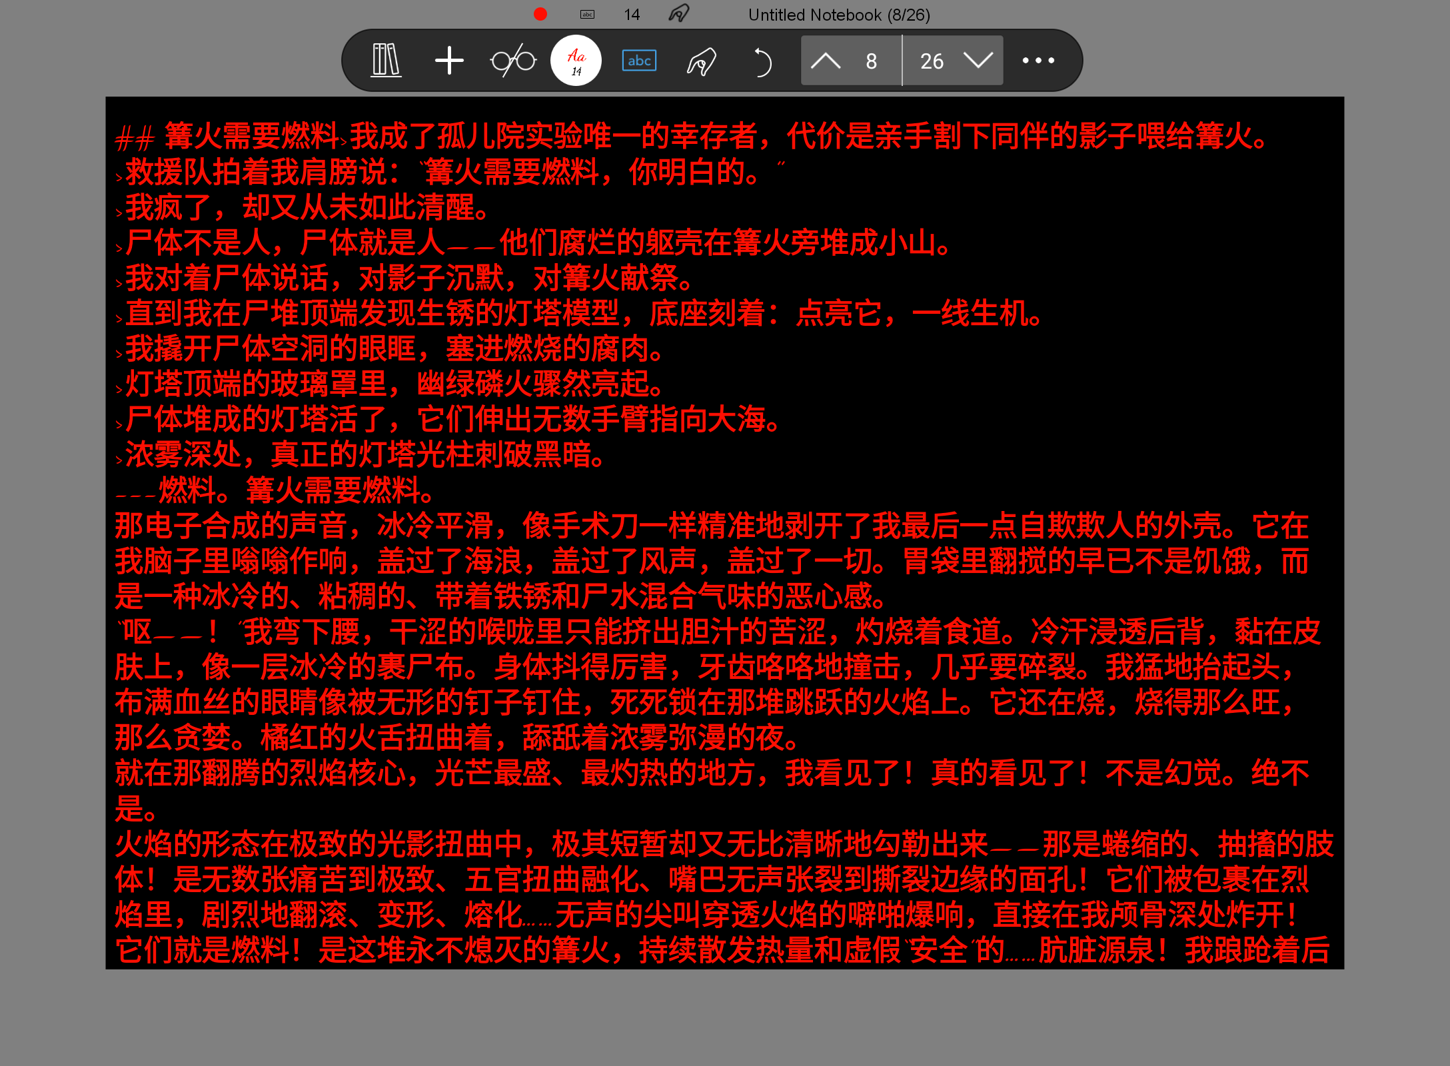The image size is (1450, 1066).
Task: Click the line ---燃料。篝火需要燃料。
Action: pos(275,490)
